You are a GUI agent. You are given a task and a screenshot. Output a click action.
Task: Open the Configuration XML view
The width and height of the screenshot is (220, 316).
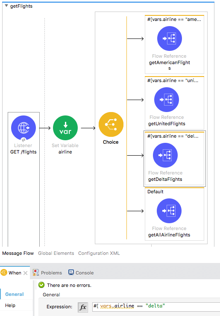pyautogui.click(x=99, y=253)
